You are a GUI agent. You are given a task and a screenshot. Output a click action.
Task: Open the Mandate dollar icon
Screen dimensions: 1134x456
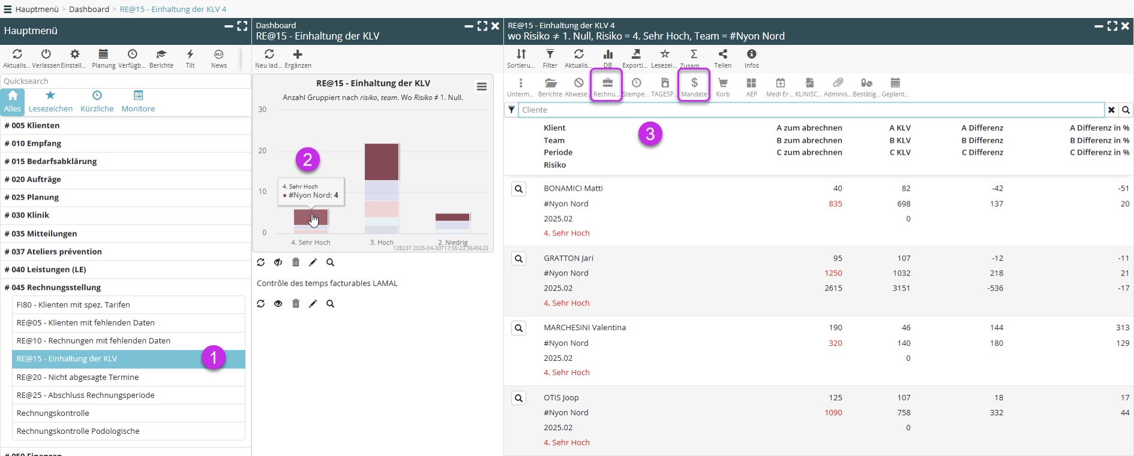(x=694, y=84)
